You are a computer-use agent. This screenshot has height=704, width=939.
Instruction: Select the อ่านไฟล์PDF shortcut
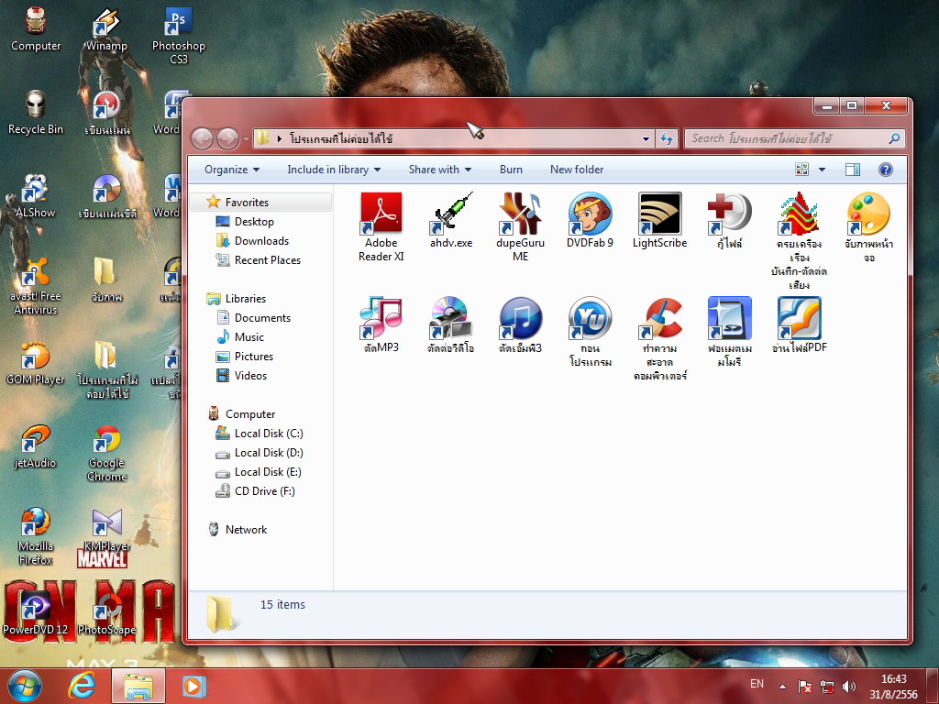(799, 325)
